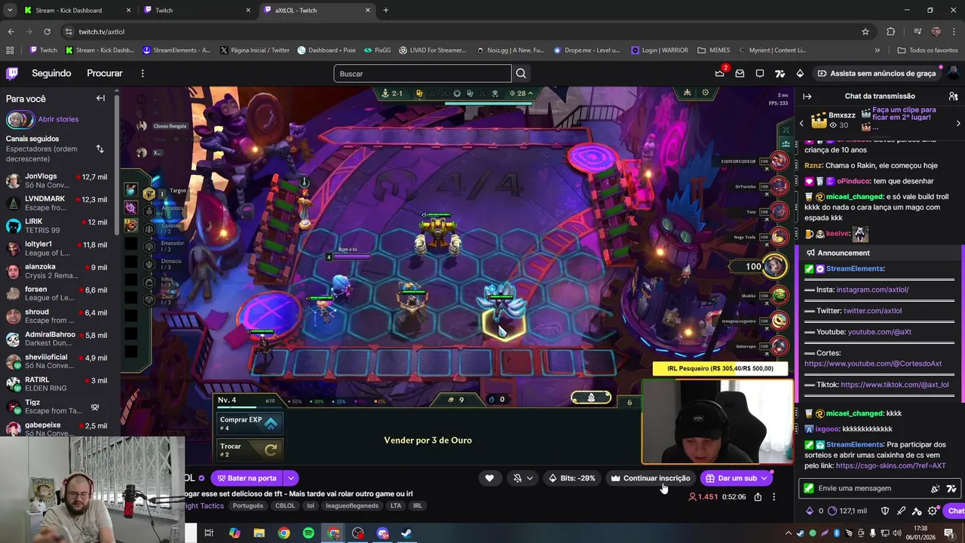Share the stream with share icon
The width and height of the screenshot is (965, 543).
pos(758,497)
